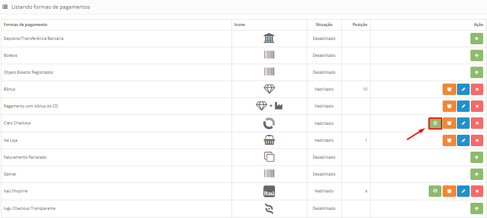Image resolution: width=487 pixels, height=218 pixels.
Task: Edit the Bônus payment method
Action: pos(463,89)
